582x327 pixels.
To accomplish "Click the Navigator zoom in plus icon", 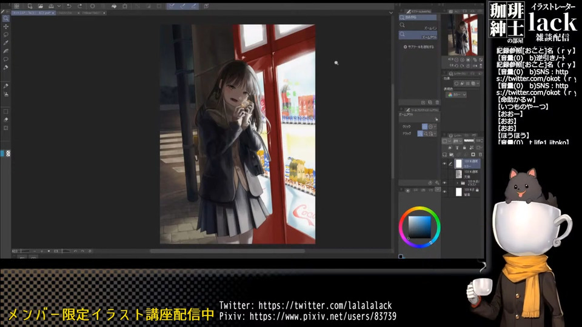I will 462,60.
